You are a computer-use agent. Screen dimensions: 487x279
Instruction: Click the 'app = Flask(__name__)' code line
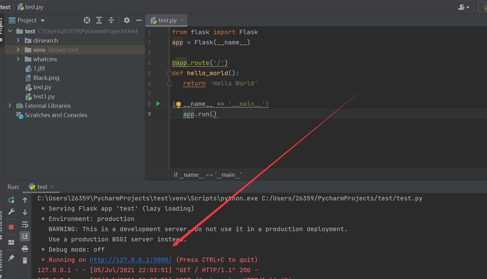click(x=211, y=42)
